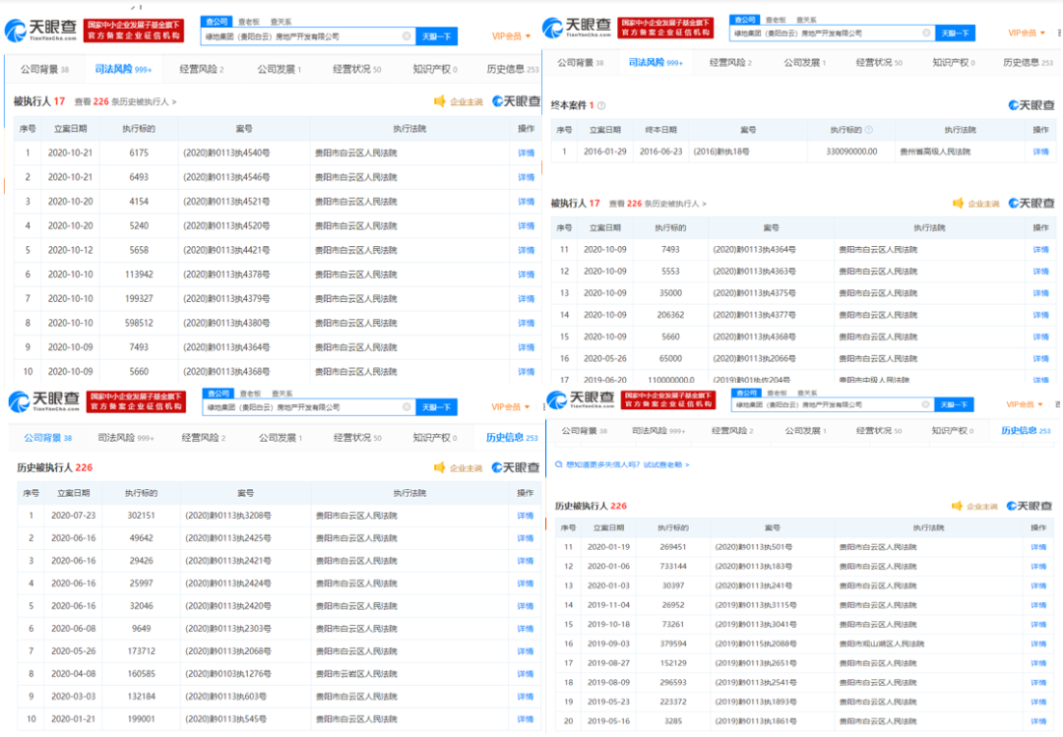Open 企业主说 link above 历史被执行人 row 2020-07-23
Image resolution: width=1063 pixels, height=737 pixels.
pyautogui.click(x=466, y=467)
